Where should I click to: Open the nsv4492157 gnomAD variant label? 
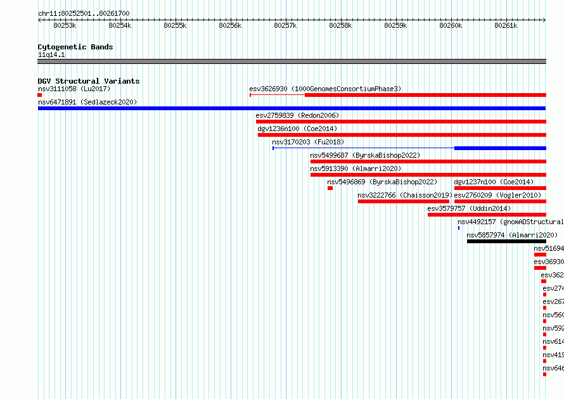point(511,222)
